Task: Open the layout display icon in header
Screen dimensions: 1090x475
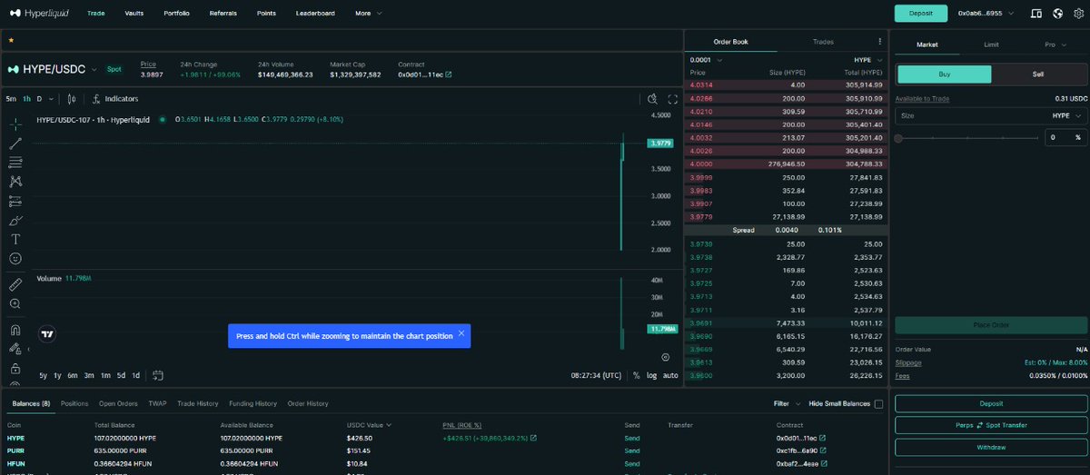Action: click(1036, 14)
